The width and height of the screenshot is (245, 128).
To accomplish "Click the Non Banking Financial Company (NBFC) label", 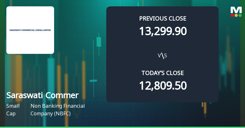I will point(58,110).
